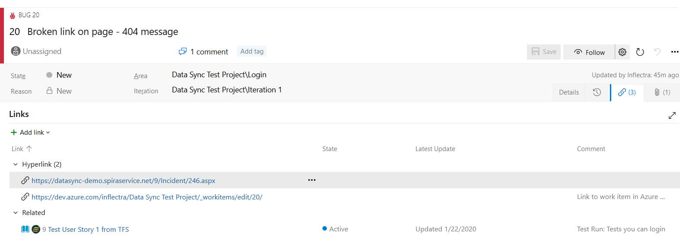This screenshot has width=680, height=240.
Task: Click the undo changes icon
Action: [x=657, y=52]
